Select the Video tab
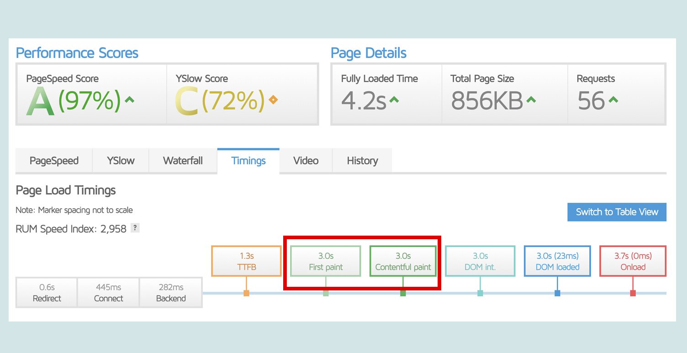This screenshot has width=687, height=353. pos(306,161)
